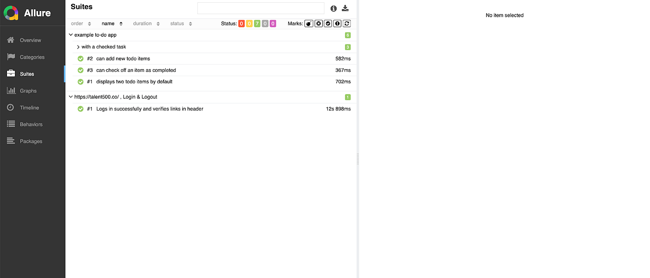The width and height of the screenshot is (650, 278).
Task: Sort suites by name
Action: 112,24
